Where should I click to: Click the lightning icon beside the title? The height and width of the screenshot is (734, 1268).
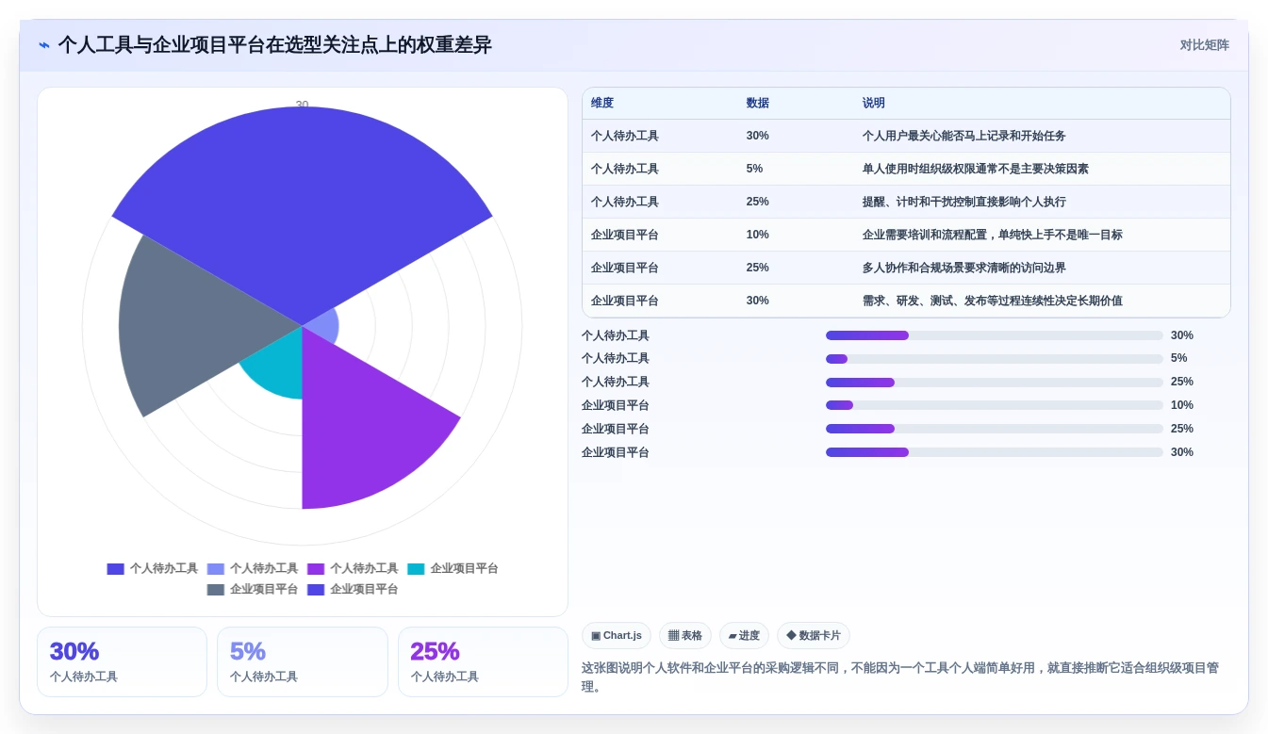44,45
